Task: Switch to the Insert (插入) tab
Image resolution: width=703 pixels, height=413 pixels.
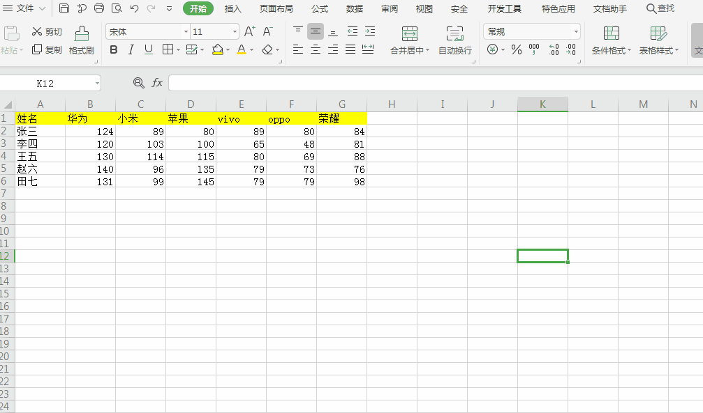Action: (232, 8)
